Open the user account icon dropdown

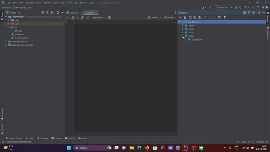204,8
